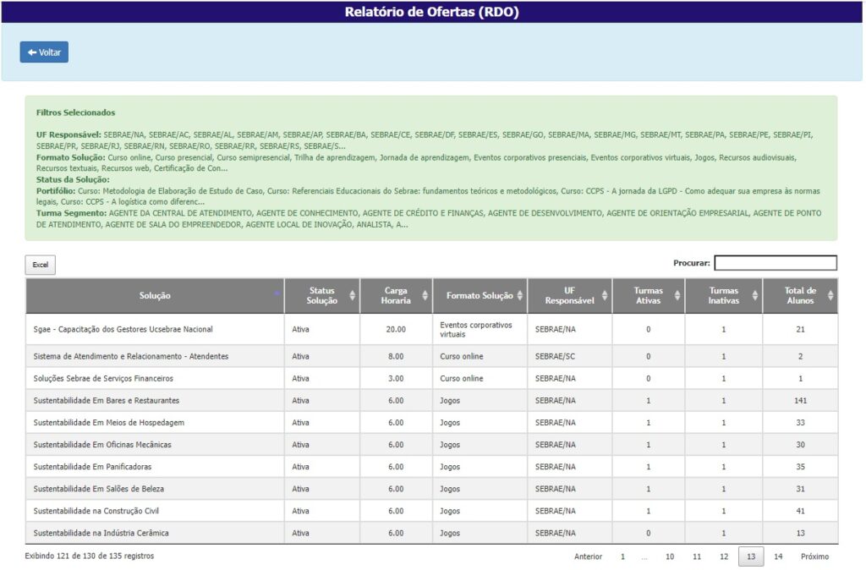The height and width of the screenshot is (570, 866).
Task: Select page 12 in pagination
Action: tap(724, 556)
